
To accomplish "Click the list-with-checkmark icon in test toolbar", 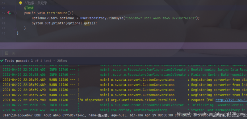I will pos(14,53).
